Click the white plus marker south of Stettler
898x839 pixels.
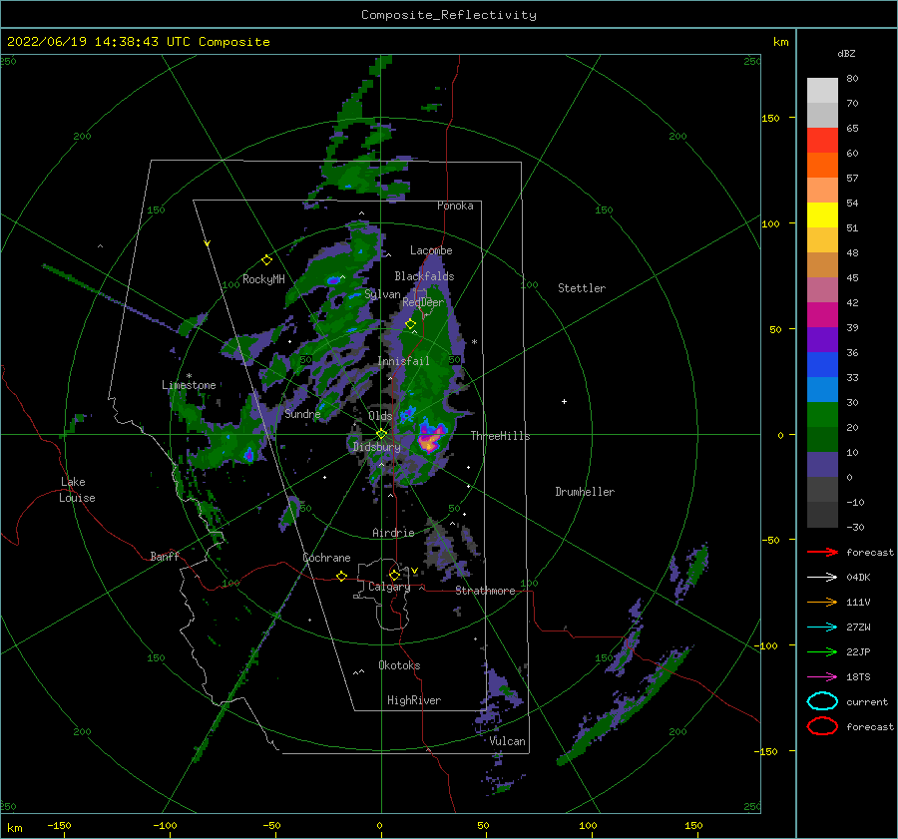tap(564, 401)
